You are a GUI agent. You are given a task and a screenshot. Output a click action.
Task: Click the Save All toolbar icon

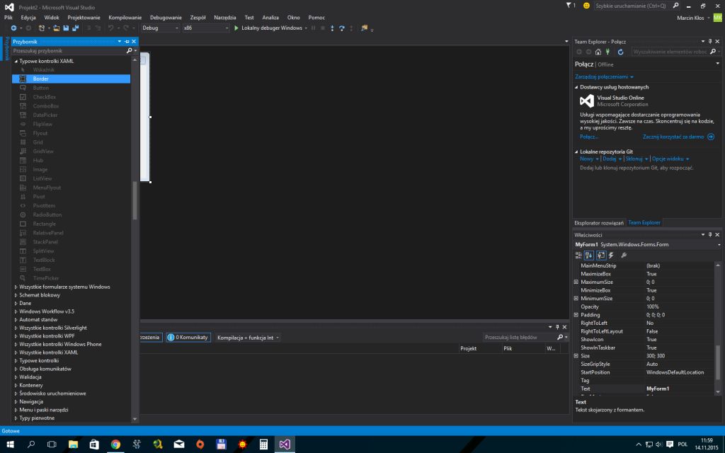(76, 28)
